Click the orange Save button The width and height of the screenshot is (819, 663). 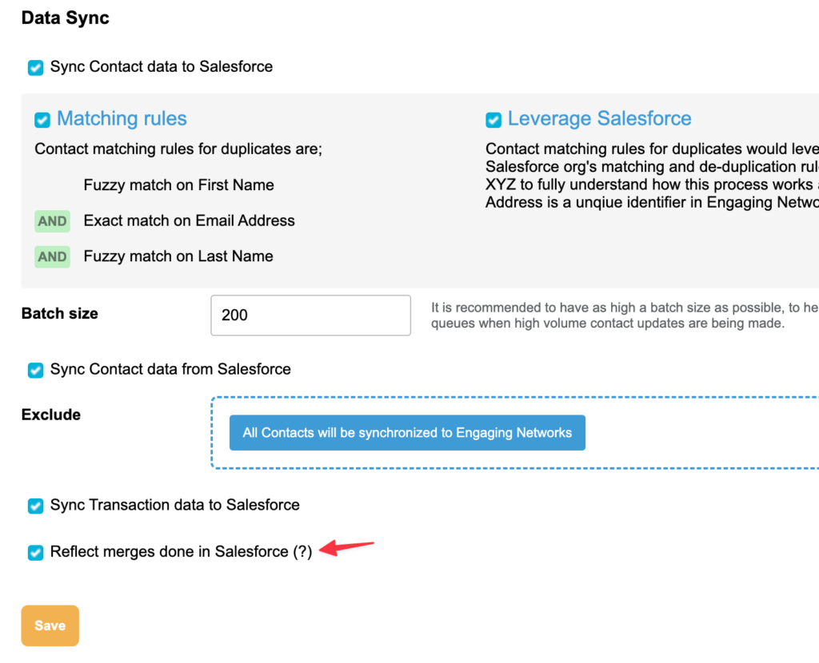pos(50,625)
